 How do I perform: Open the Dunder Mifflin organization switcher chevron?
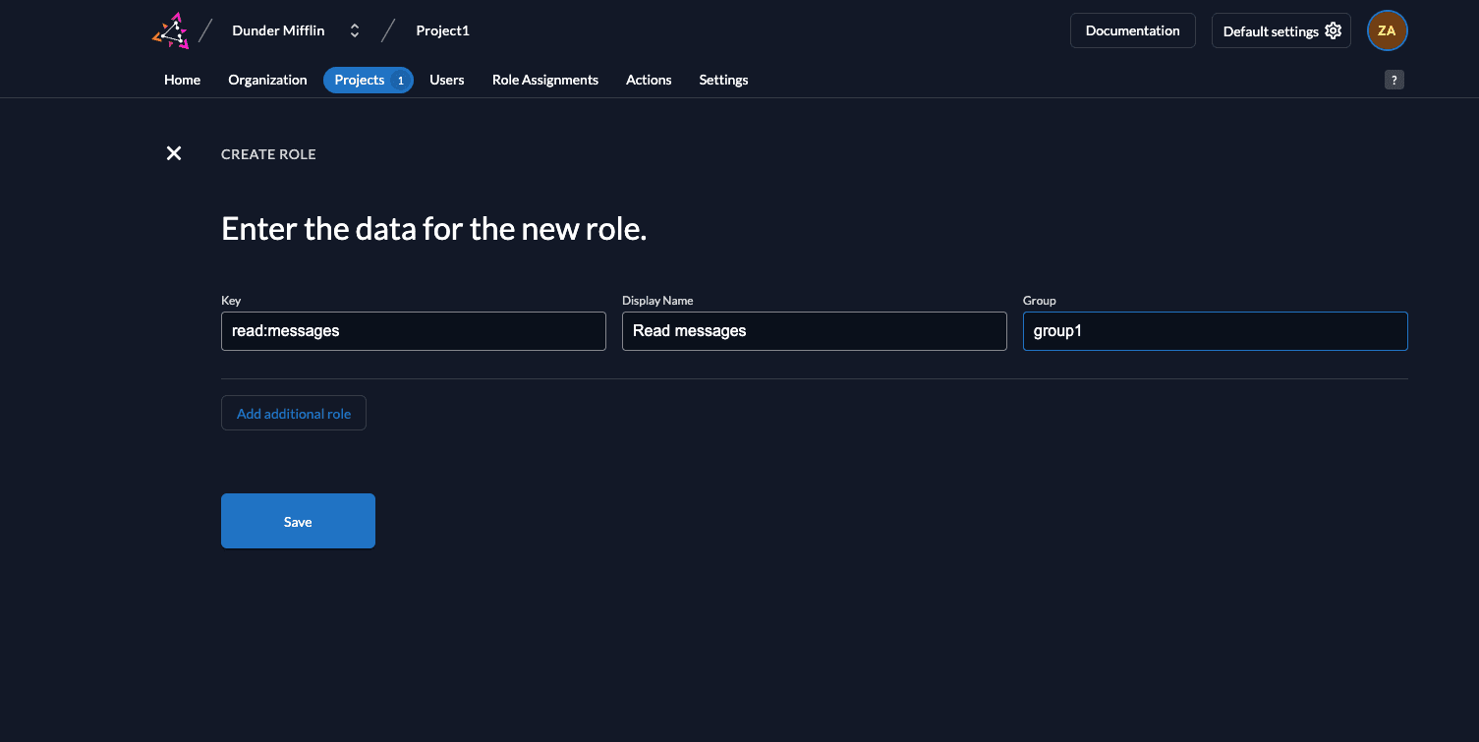coord(355,30)
